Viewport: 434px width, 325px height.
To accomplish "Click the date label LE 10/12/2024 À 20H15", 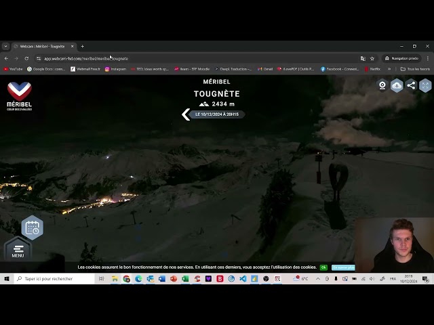I will [217, 114].
